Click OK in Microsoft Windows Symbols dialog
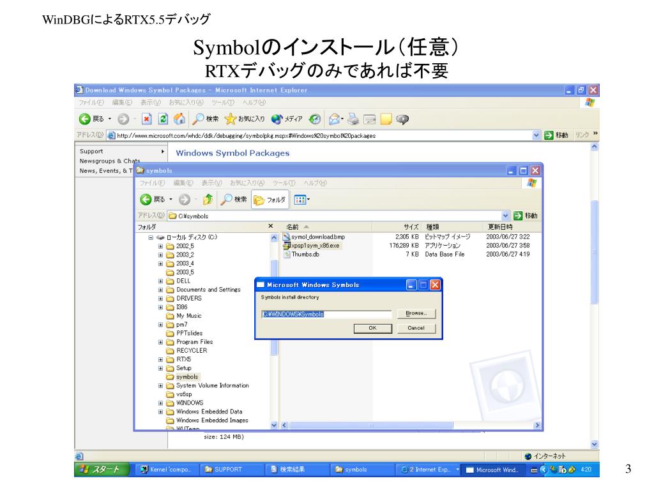 coord(373,329)
